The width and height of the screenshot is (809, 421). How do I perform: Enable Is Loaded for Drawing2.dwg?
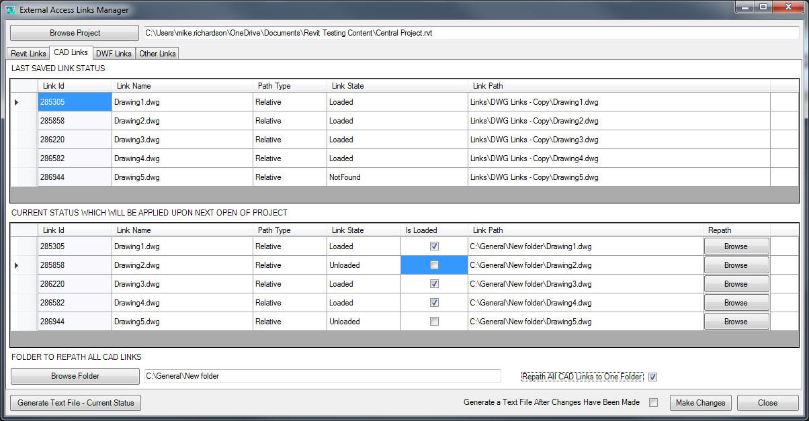click(x=433, y=265)
